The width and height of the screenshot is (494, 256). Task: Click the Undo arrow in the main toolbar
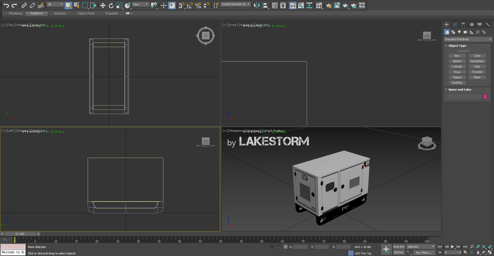point(6,5)
